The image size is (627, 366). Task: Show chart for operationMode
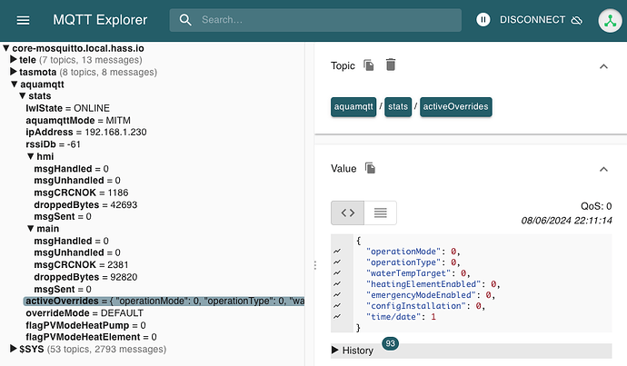[337, 252]
